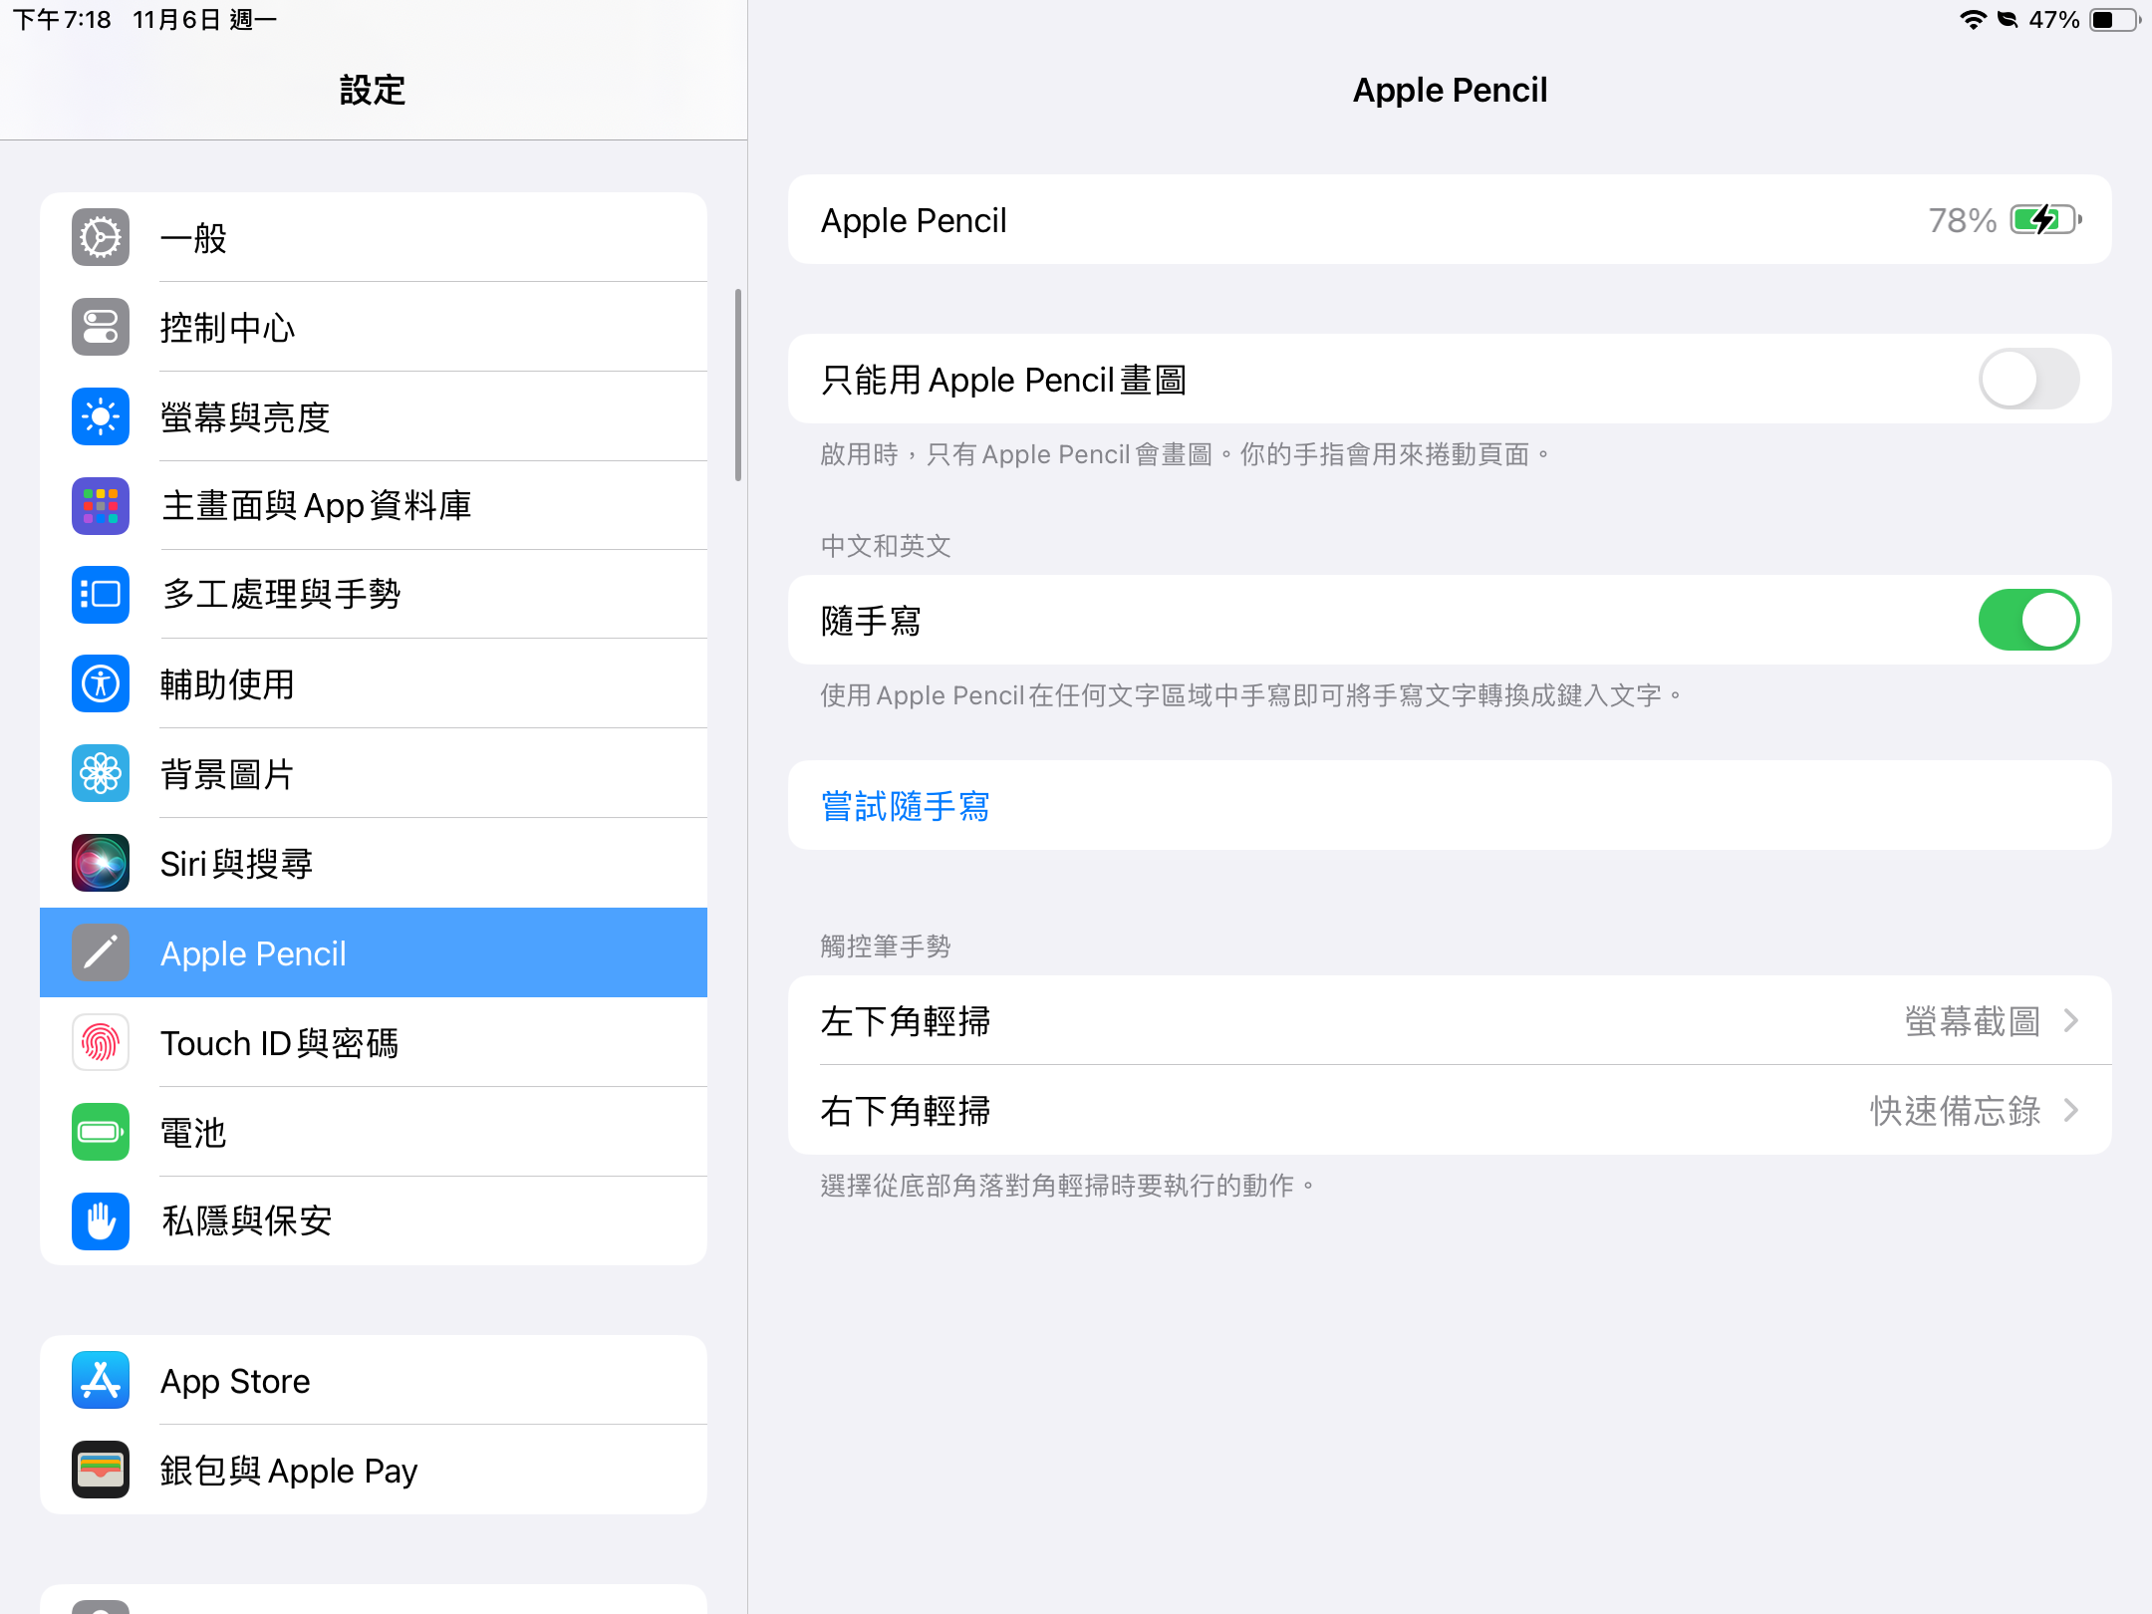Open the 快速備忘錄 option value

[1955, 1111]
